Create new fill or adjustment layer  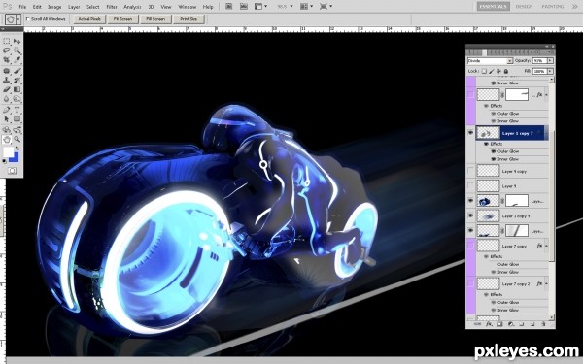coord(510,324)
